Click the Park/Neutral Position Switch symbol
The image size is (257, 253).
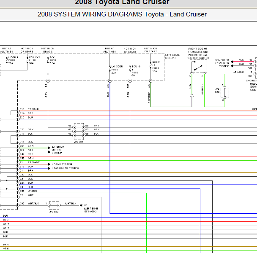pyautogui.click(x=198, y=66)
